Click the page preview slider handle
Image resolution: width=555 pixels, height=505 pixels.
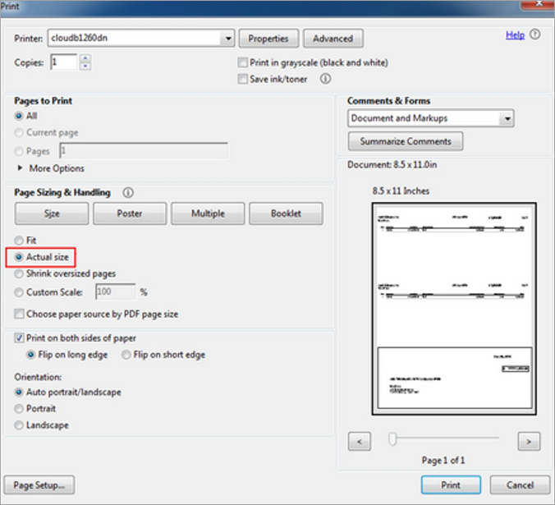[392, 438]
